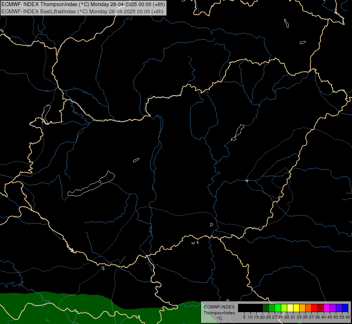Select the pale yellow 30-31 legend swatch

click(x=291, y=308)
